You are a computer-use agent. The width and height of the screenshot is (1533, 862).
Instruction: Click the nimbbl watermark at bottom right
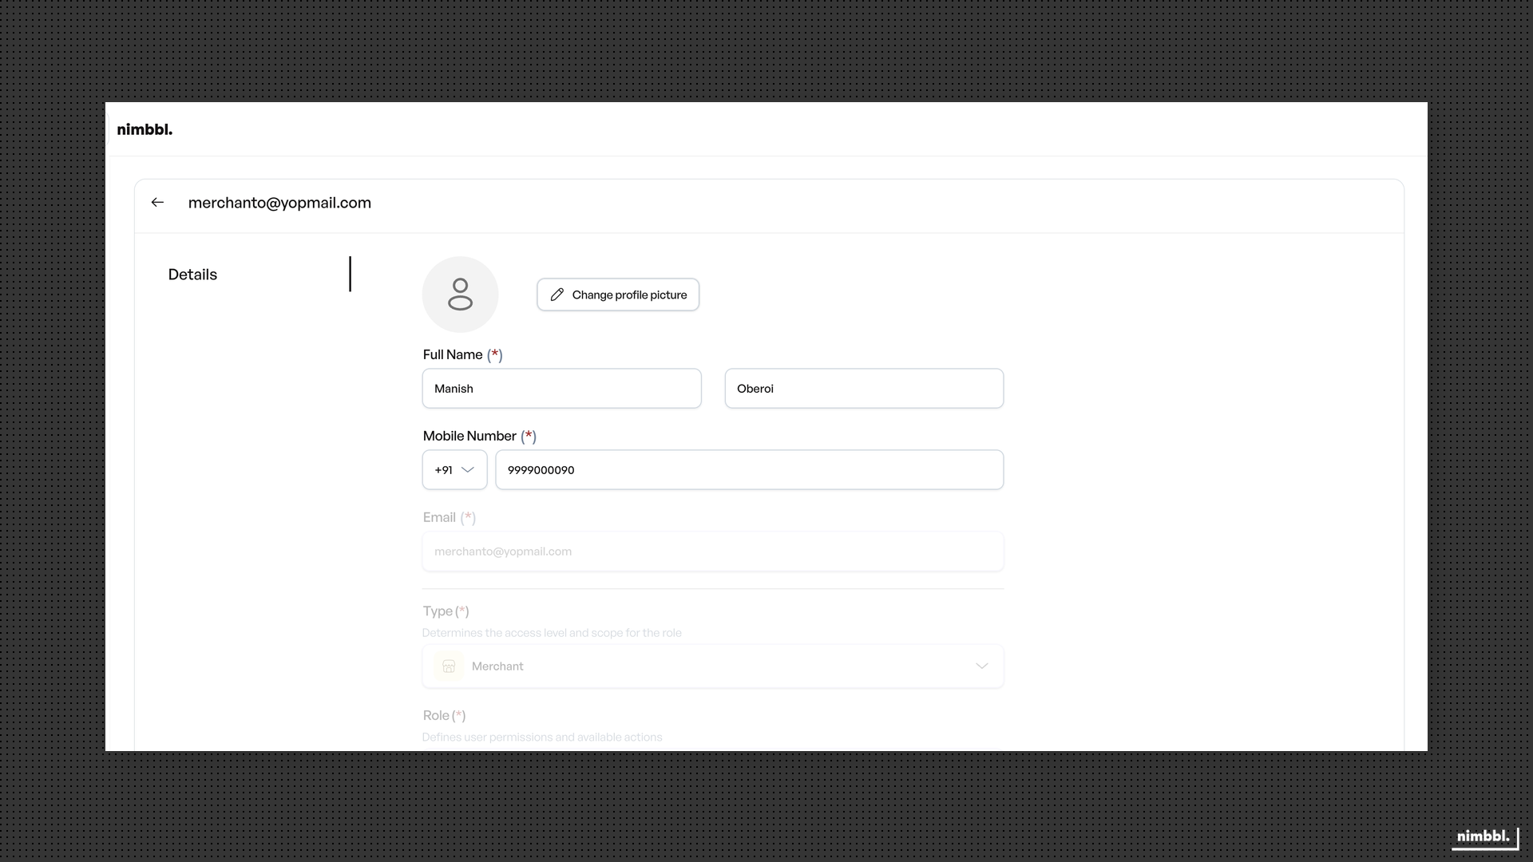[1483, 836]
